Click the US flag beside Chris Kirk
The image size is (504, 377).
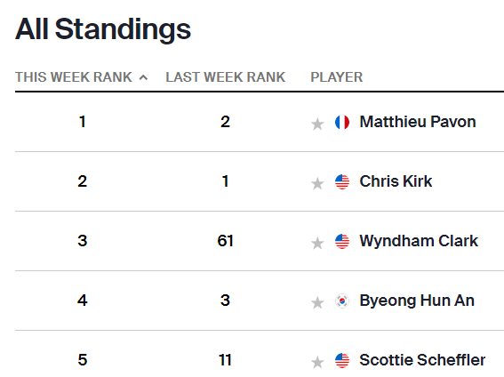(342, 182)
